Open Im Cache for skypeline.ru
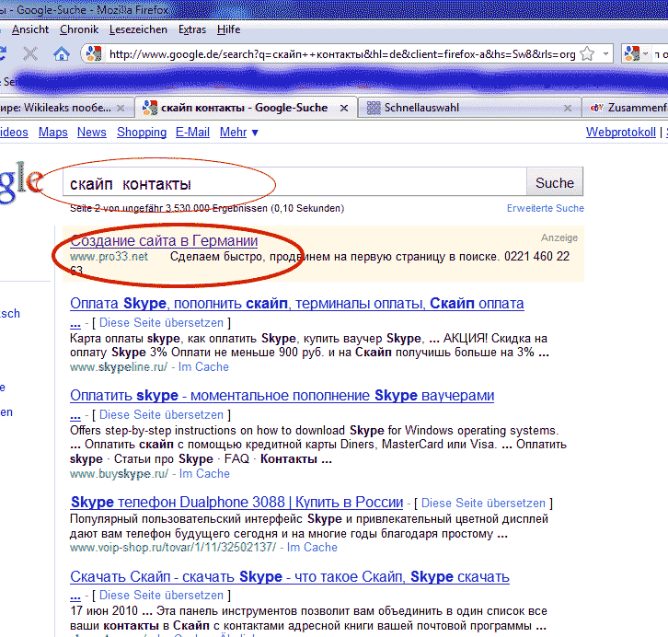 [203, 367]
